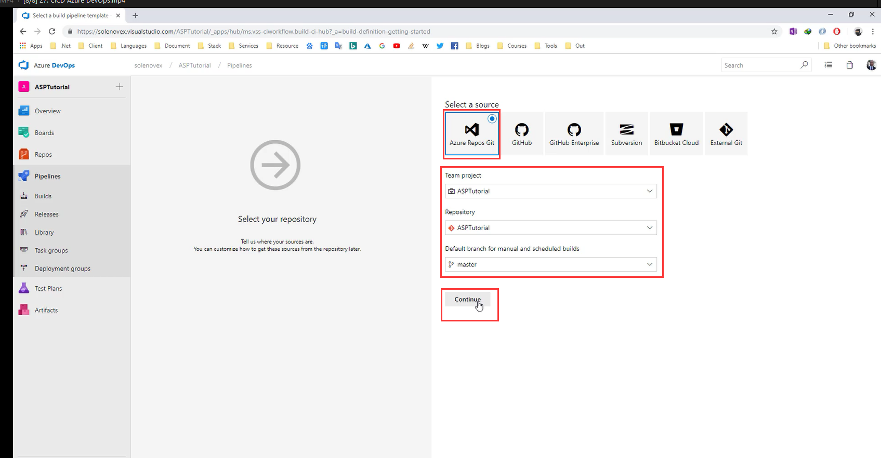Click the Test Plans flask icon

pos(24,288)
